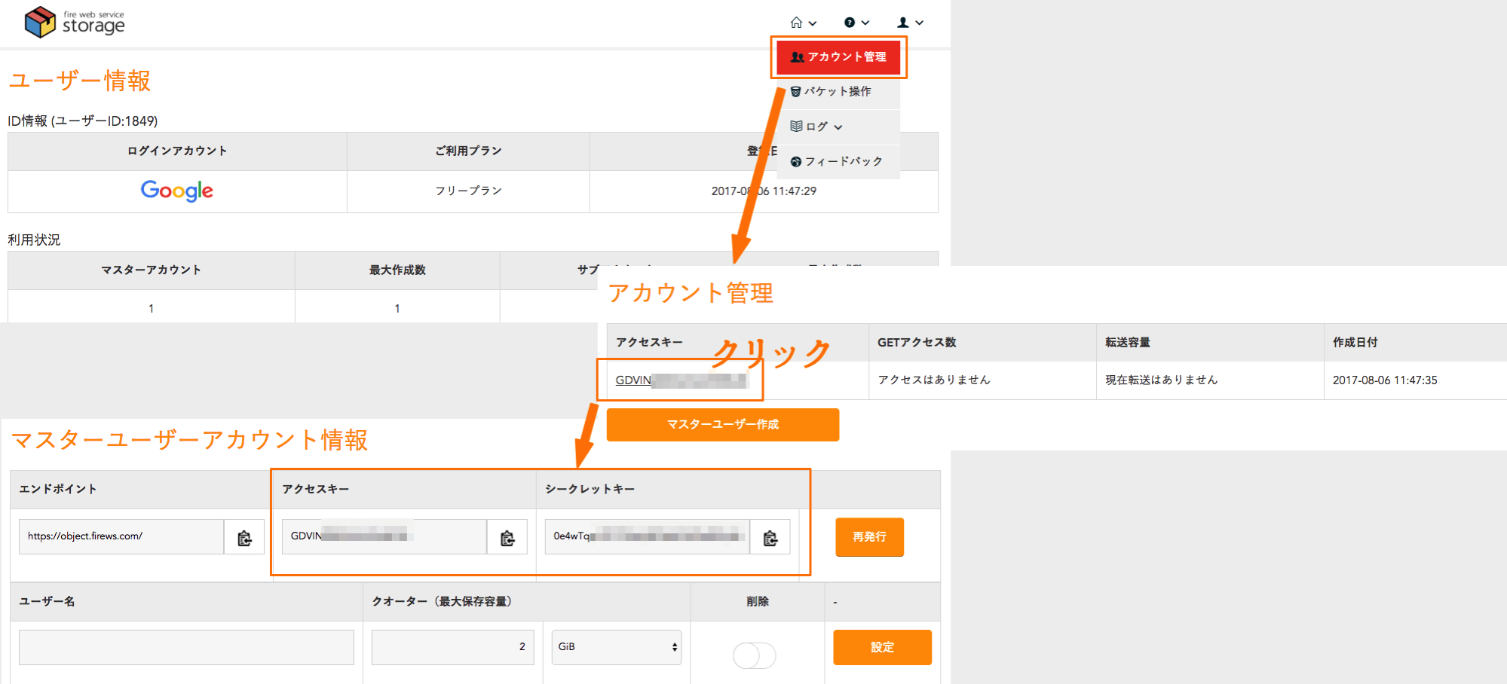Click the シークレットキー field
The image size is (1507, 684).
click(x=648, y=537)
